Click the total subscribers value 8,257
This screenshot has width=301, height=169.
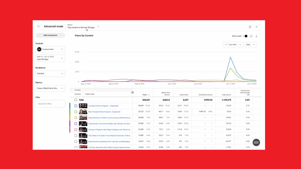(186, 100)
